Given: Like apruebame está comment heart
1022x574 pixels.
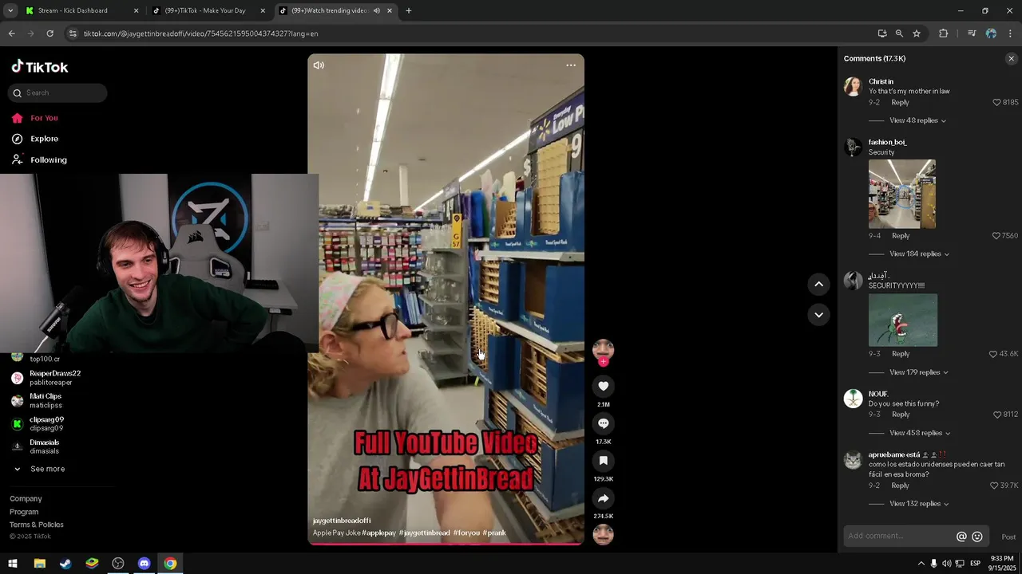Looking at the screenshot, I should [994, 486].
